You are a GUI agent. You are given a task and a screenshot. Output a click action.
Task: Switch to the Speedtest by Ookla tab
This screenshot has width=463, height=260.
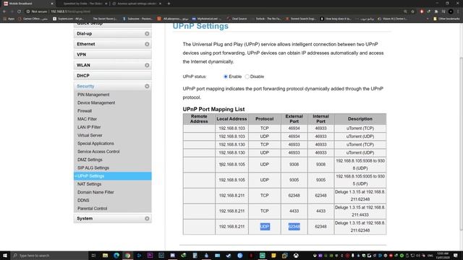pos(82,4)
